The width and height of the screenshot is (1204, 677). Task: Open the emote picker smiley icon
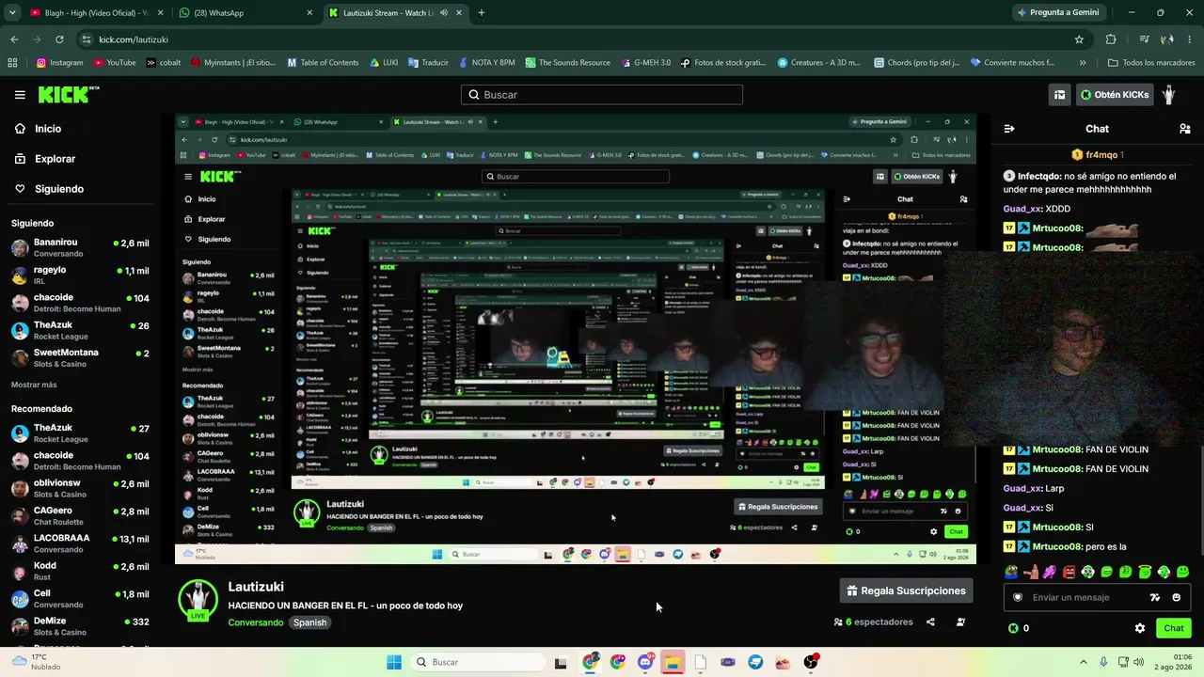(x=1176, y=597)
